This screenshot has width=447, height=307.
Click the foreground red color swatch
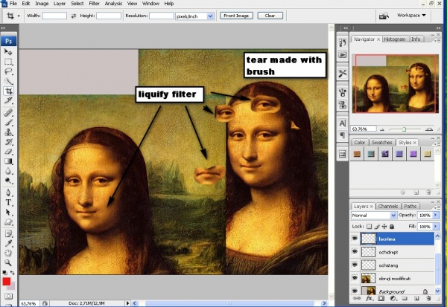pos(7,282)
